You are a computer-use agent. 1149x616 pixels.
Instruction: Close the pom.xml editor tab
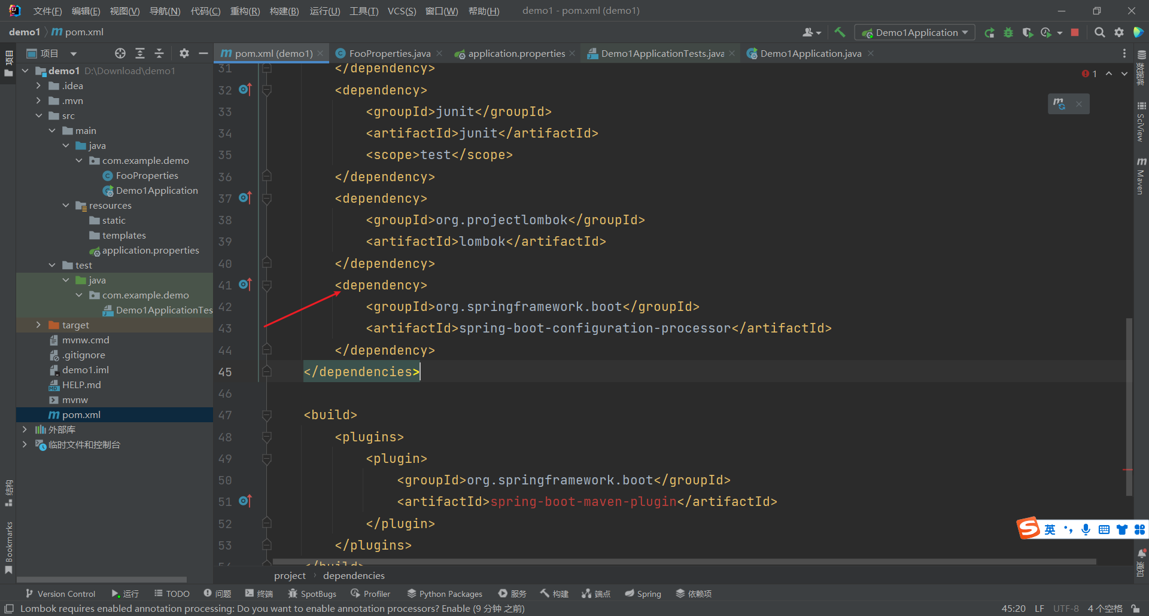click(x=321, y=53)
